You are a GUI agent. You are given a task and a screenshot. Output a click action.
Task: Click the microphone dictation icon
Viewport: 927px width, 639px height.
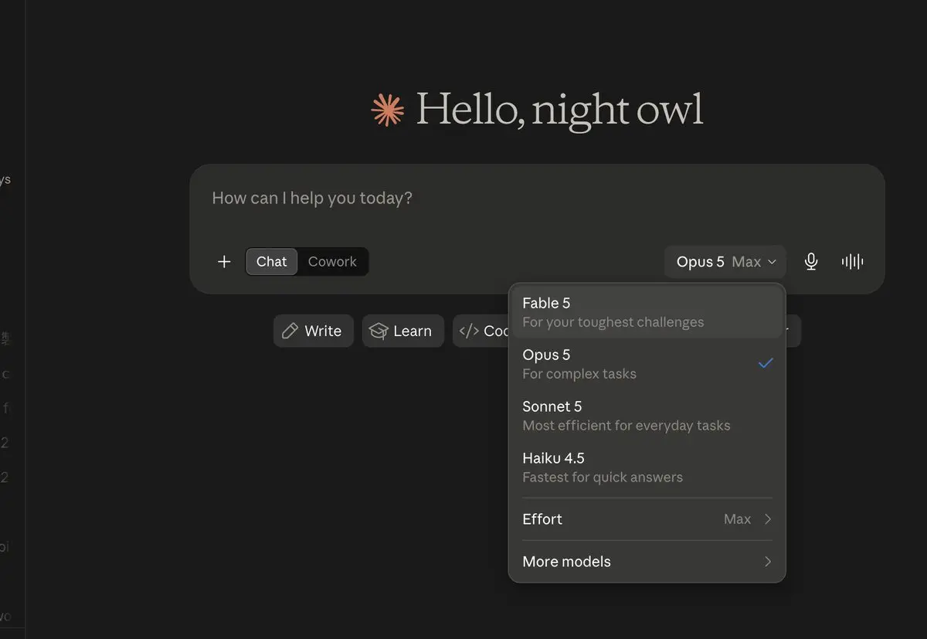pyautogui.click(x=810, y=262)
